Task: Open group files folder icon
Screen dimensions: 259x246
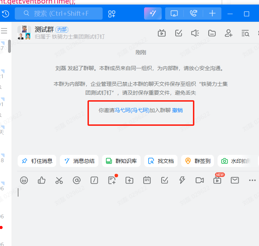Action: 212,33
